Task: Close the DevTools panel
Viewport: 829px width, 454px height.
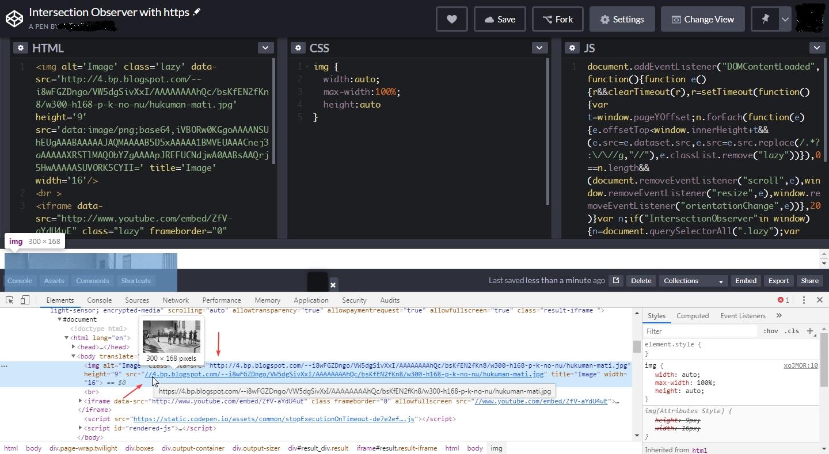Action: pos(820,300)
